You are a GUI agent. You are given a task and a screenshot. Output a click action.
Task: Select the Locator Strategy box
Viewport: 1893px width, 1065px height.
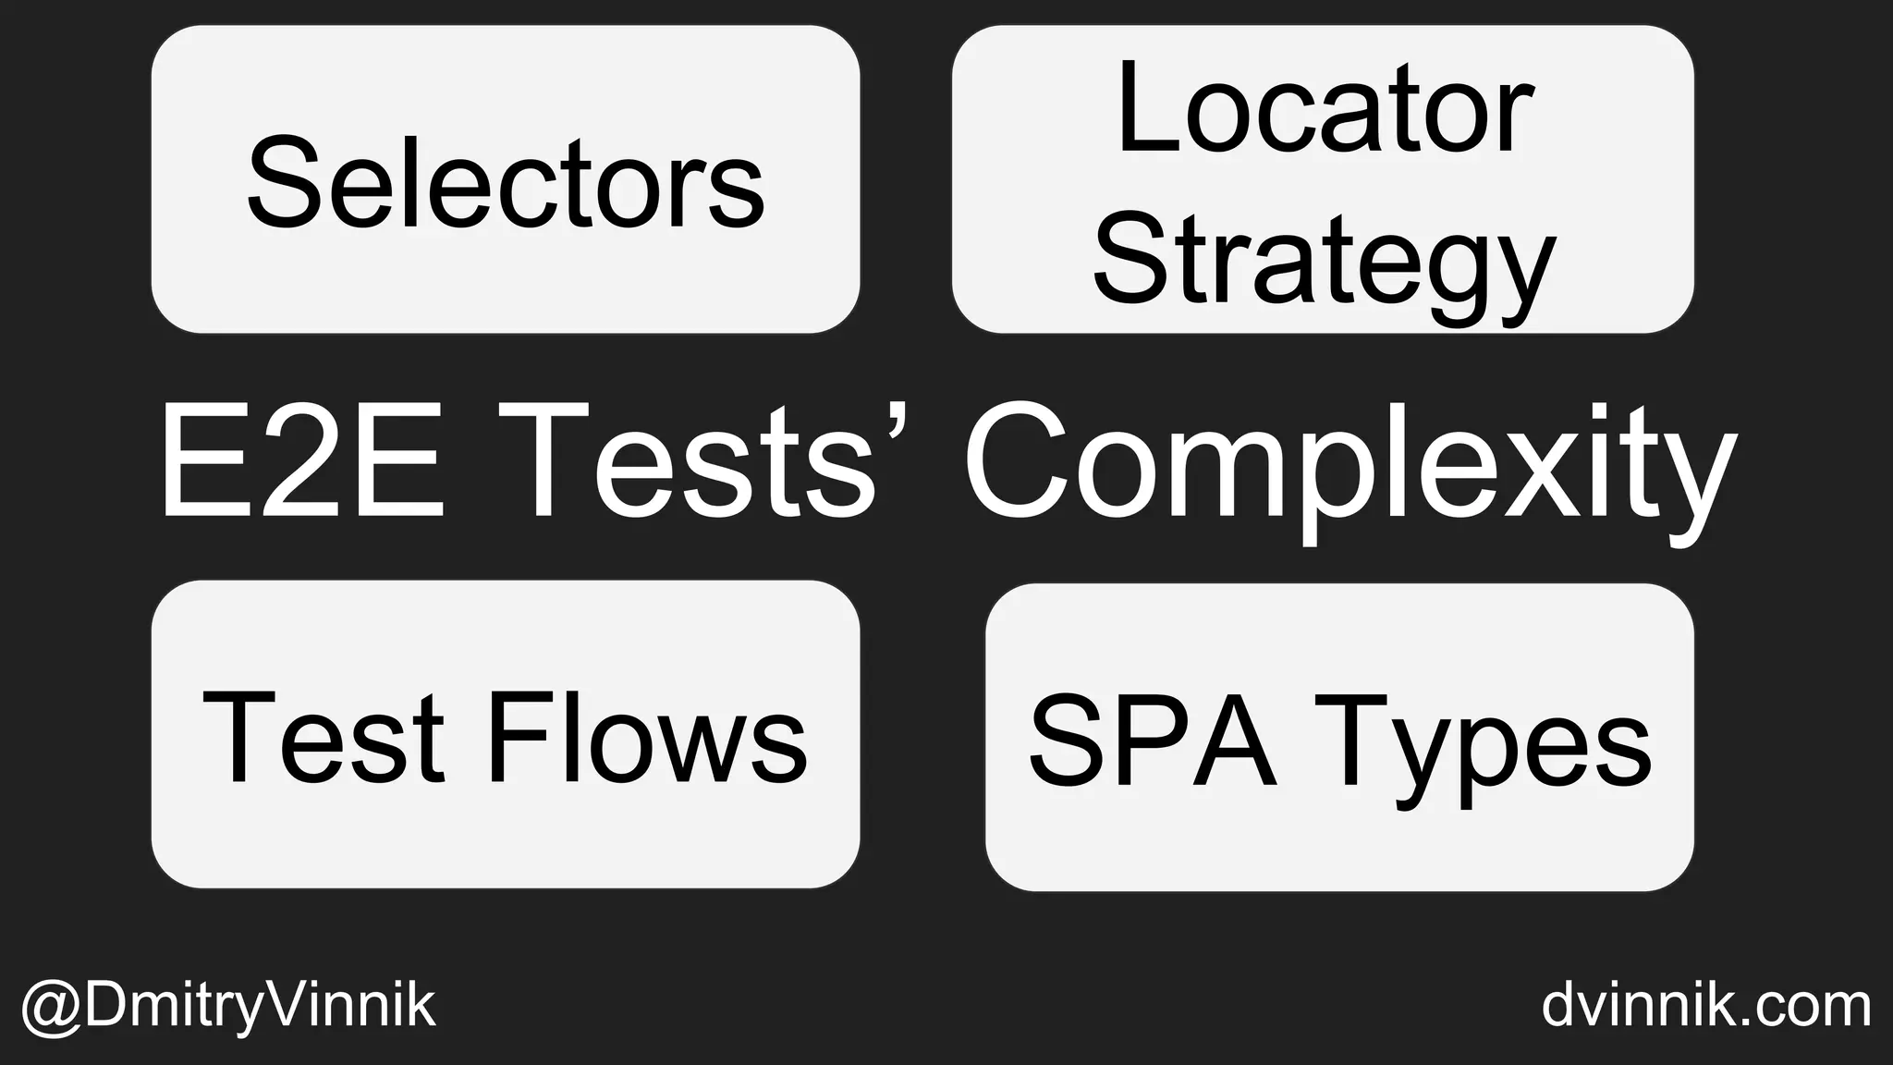1323,179
